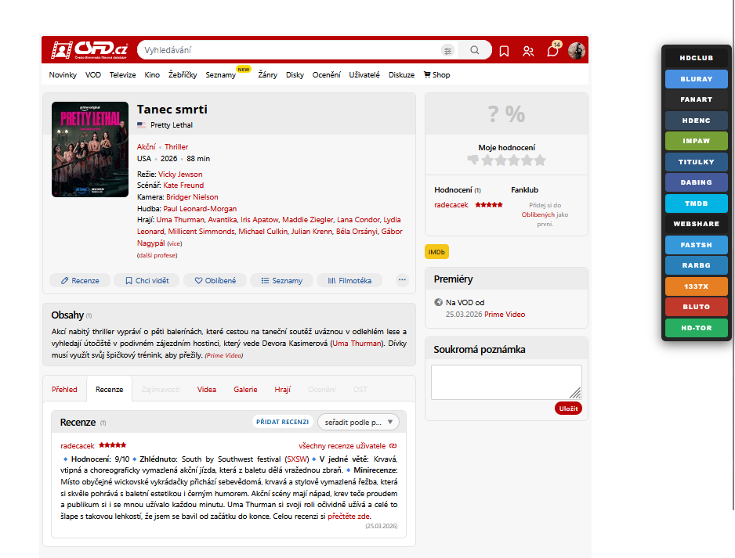Click the IMDb badge

436,252
